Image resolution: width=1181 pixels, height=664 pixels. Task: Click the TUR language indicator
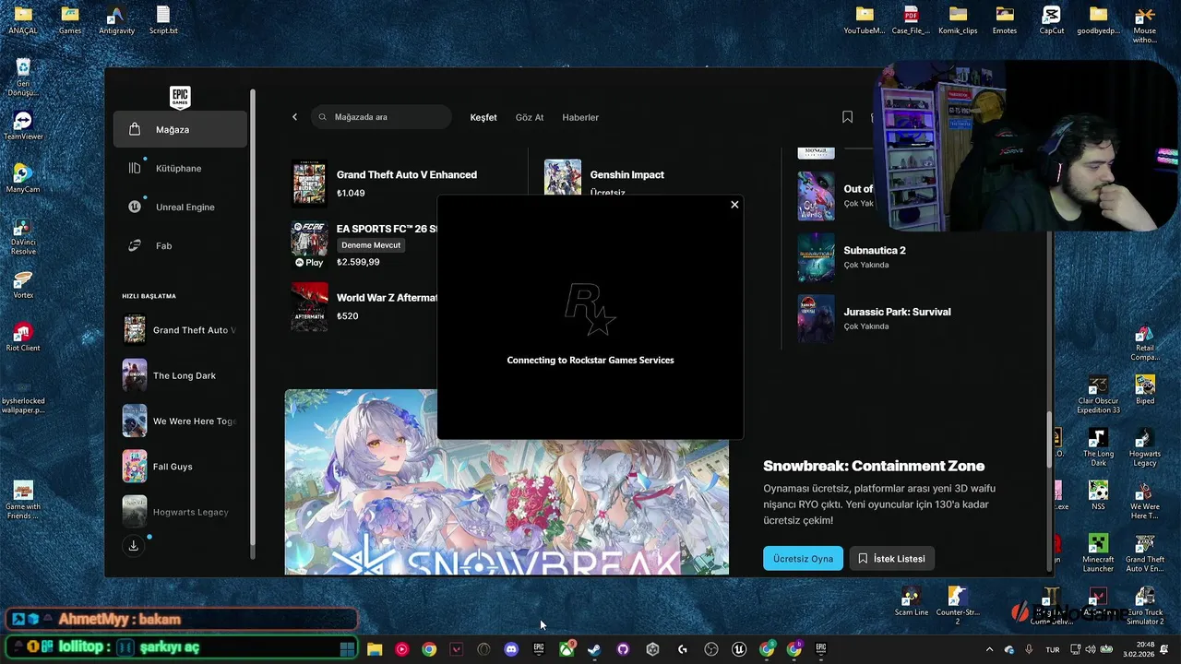(x=1053, y=650)
